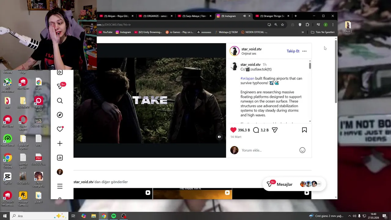Toggle the video sound speaker icon
This screenshot has height=220, width=391.
click(x=219, y=137)
